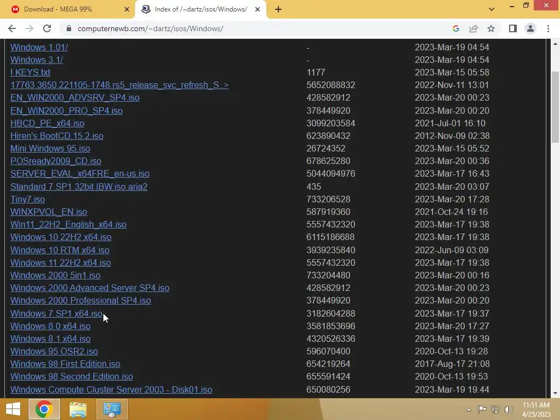Open Control Panel taskbar icon
560x420 pixels.
(112, 409)
